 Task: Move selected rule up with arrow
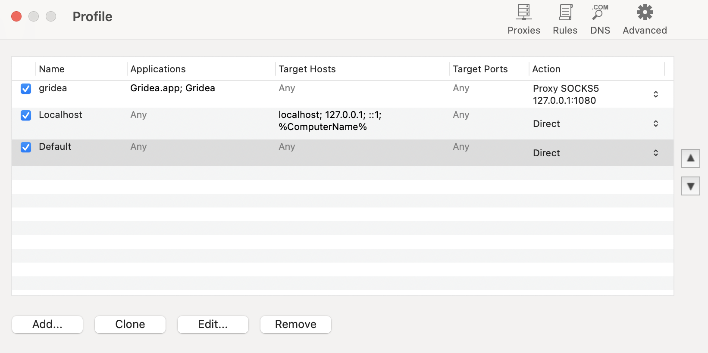690,158
